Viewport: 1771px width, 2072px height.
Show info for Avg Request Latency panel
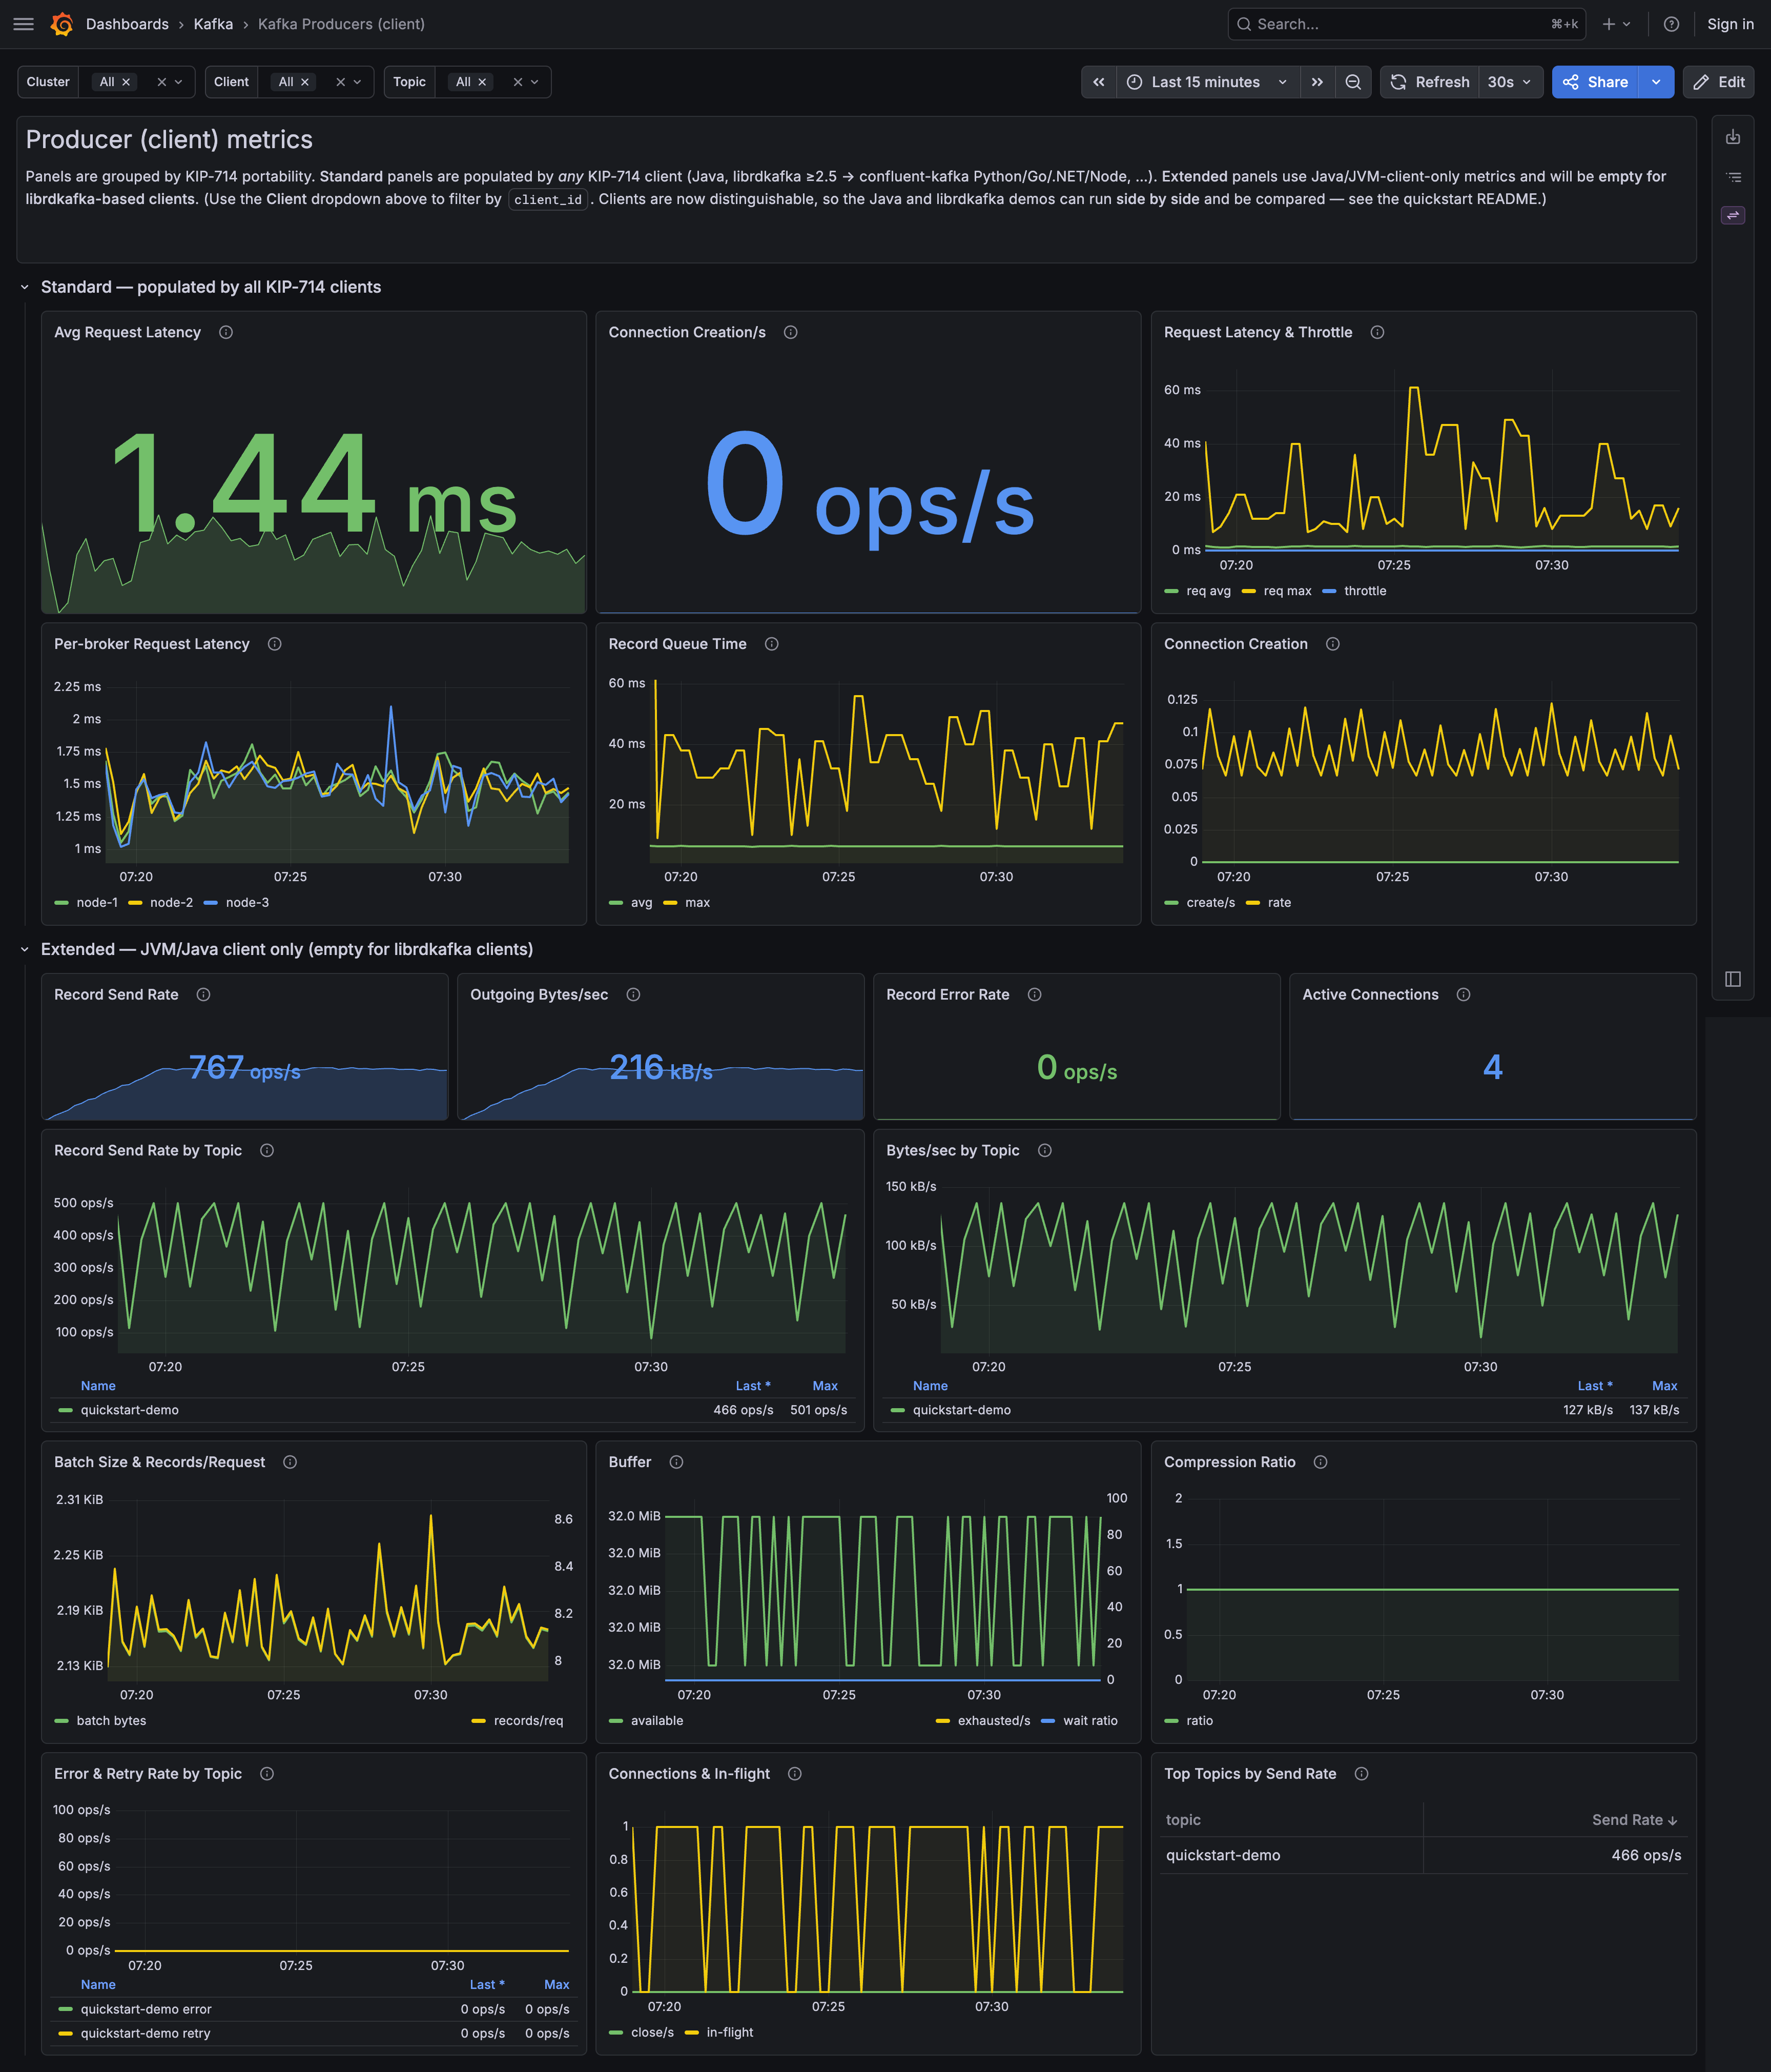pyautogui.click(x=226, y=332)
